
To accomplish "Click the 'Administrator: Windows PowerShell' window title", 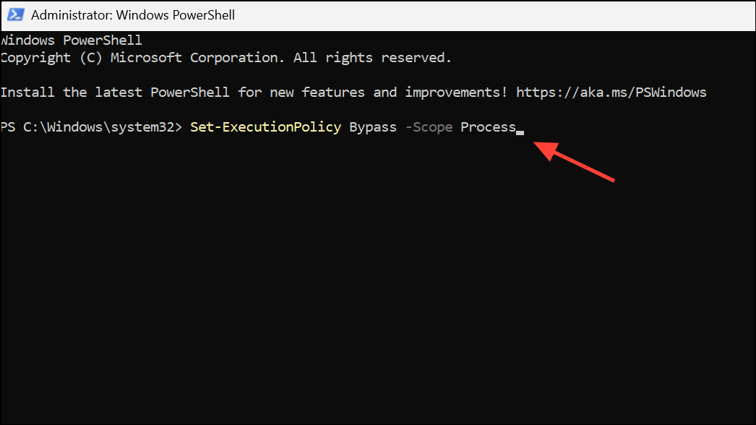I will click(x=133, y=15).
